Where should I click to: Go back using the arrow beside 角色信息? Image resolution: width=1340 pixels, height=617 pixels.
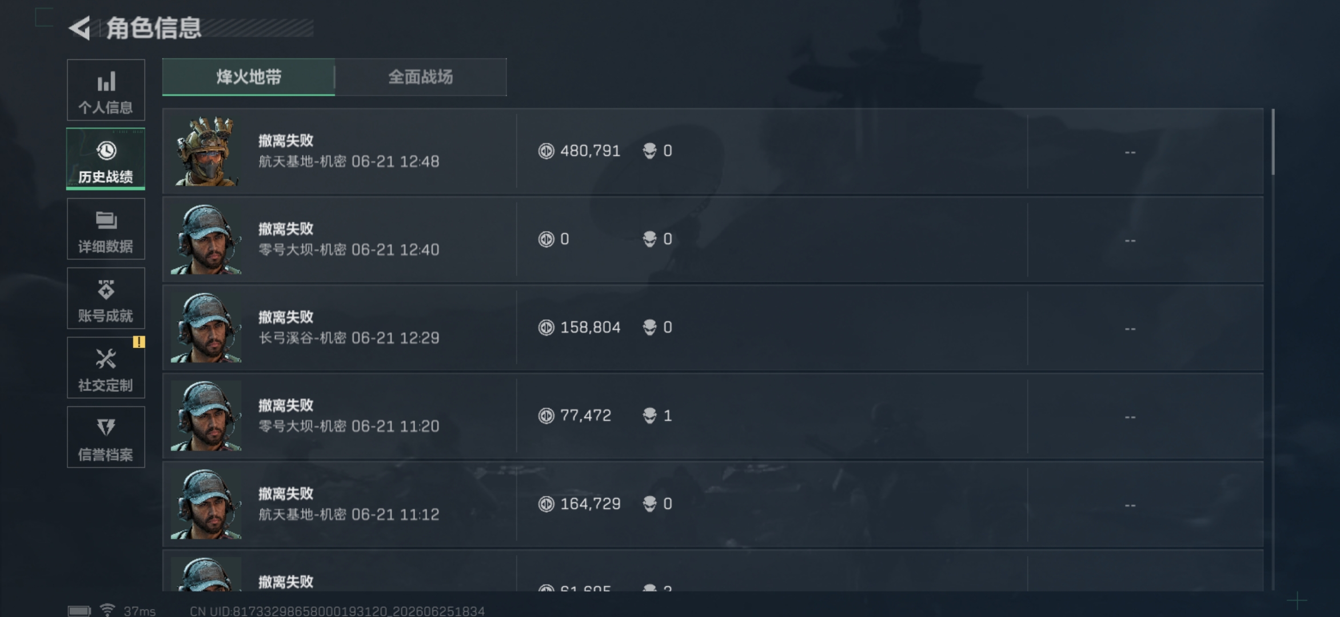pyautogui.click(x=80, y=28)
